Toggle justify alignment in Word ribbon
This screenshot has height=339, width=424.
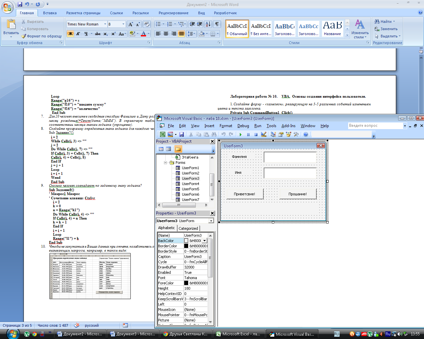click(182, 34)
